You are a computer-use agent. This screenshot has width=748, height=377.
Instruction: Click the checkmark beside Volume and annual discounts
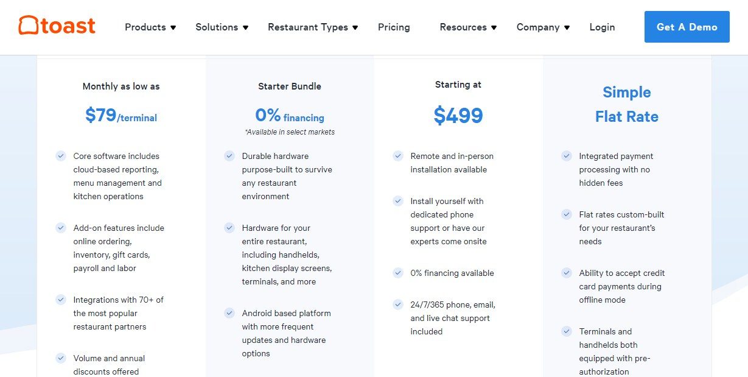(x=61, y=358)
